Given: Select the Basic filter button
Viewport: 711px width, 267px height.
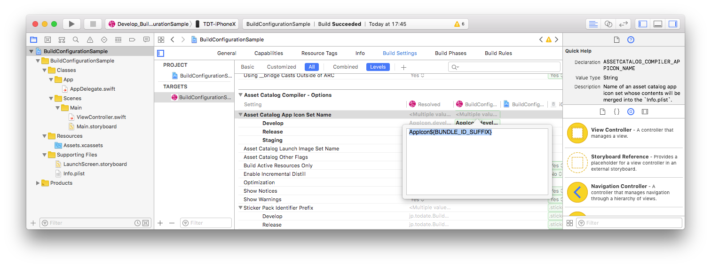Looking at the screenshot, I should tap(247, 67).
